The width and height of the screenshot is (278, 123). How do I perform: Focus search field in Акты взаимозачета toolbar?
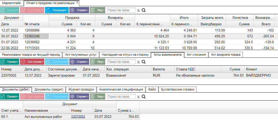click(121, 62)
